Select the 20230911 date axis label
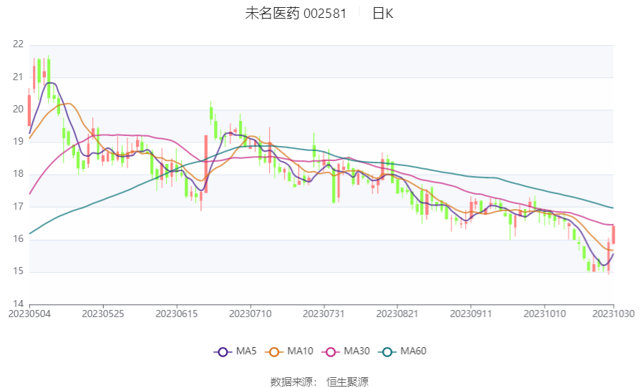This screenshot has width=639, height=388. (471, 314)
